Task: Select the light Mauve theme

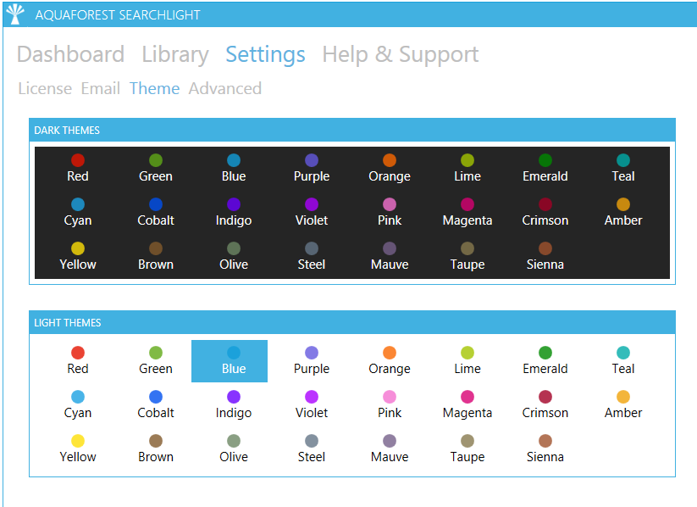Action: 389,448
